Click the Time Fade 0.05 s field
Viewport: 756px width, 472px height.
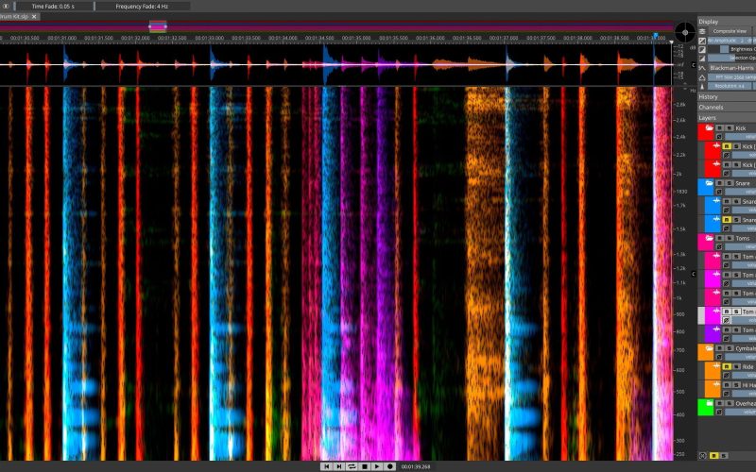54,7
